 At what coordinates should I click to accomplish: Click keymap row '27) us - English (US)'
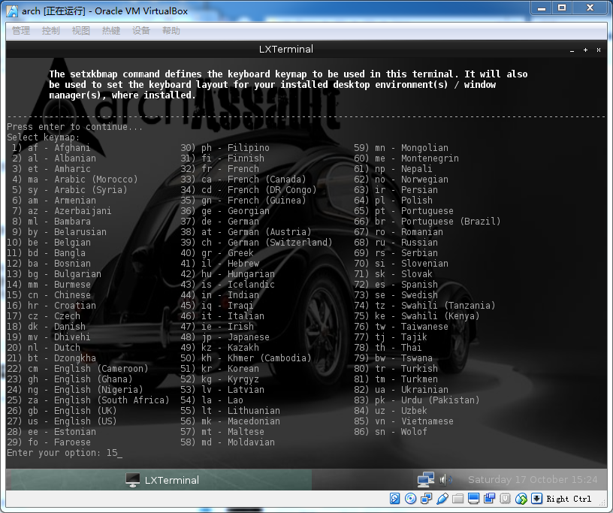[62, 421]
